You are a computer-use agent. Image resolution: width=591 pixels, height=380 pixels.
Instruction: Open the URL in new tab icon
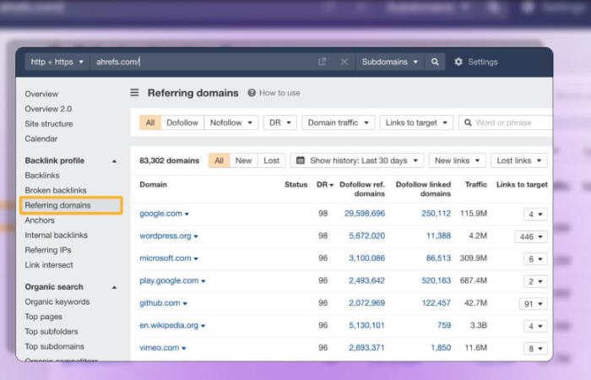322,62
